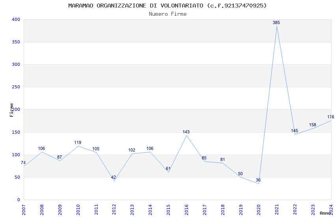Click the x-axis year label 2018
Image resolution: width=335 pixels, height=217 pixels.
(223, 210)
